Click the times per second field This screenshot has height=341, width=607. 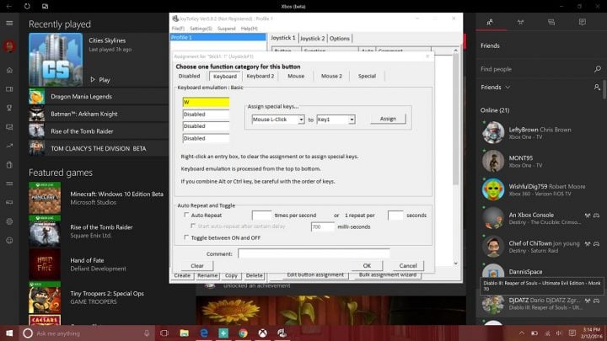coord(261,216)
